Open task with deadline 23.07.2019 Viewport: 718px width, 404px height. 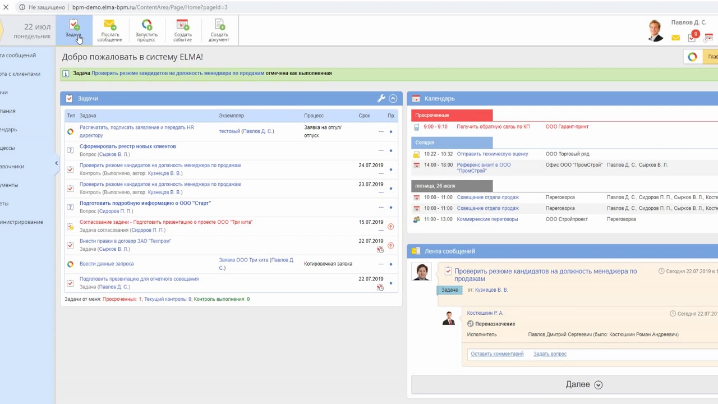160,184
